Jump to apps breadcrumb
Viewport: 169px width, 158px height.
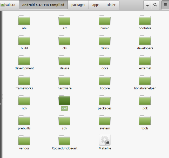pyautogui.click(x=96, y=5)
